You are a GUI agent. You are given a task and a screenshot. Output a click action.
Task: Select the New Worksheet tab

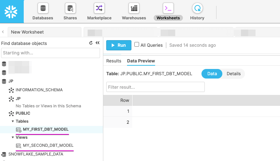coord(27,32)
